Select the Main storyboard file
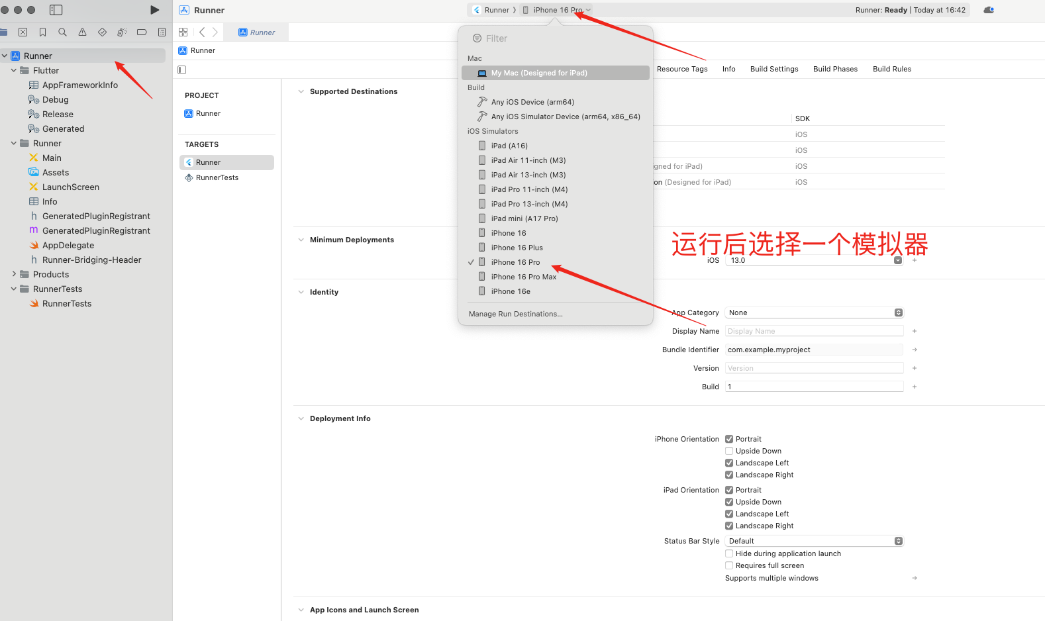The height and width of the screenshot is (621, 1045). point(52,158)
